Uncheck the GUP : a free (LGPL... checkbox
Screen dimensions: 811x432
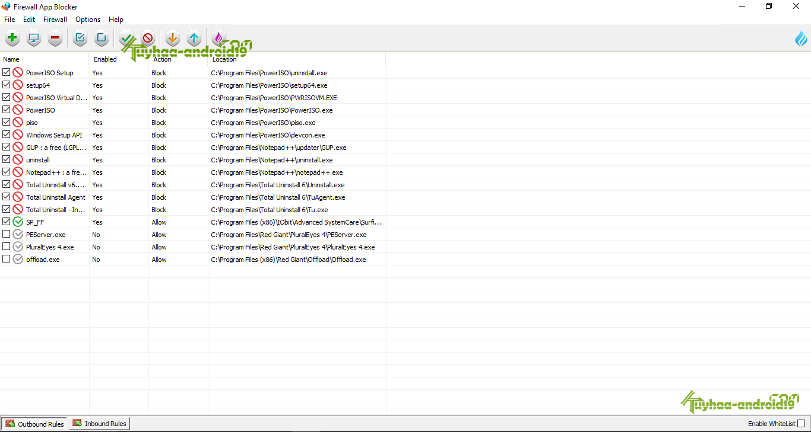pos(6,147)
